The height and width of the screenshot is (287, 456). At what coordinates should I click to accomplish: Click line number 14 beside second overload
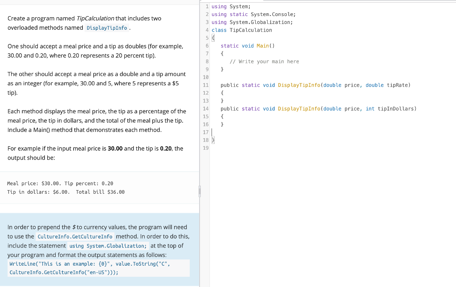coord(205,108)
